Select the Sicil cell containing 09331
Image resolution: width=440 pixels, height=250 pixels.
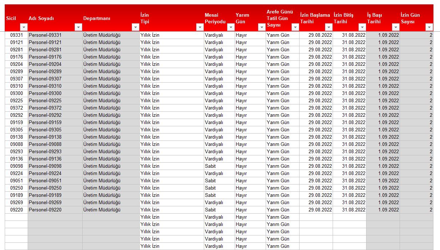click(16, 35)
